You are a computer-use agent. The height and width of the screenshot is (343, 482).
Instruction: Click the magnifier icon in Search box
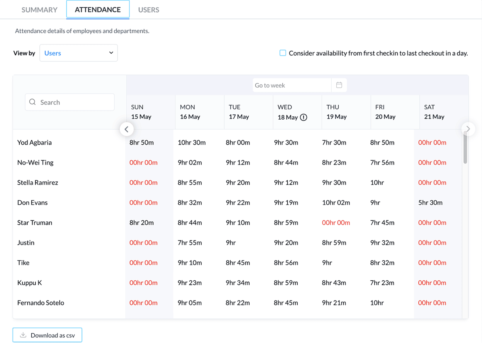(x=33, y=102)
